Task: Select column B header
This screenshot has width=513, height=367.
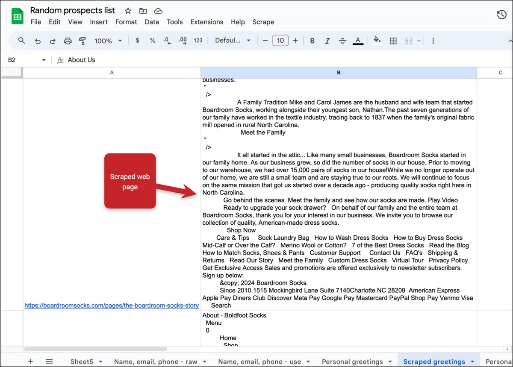Action: coord(339,73)
